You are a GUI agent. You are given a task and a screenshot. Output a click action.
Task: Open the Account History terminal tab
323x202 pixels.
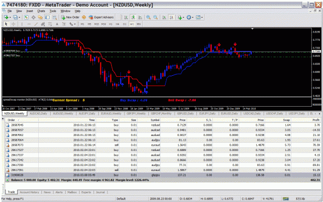coord(29,192)
